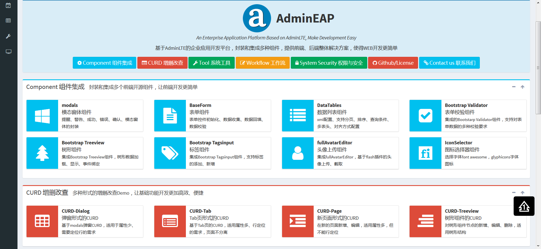
Task: Open the table grid icon in sidebar
Action: [8, 21]
